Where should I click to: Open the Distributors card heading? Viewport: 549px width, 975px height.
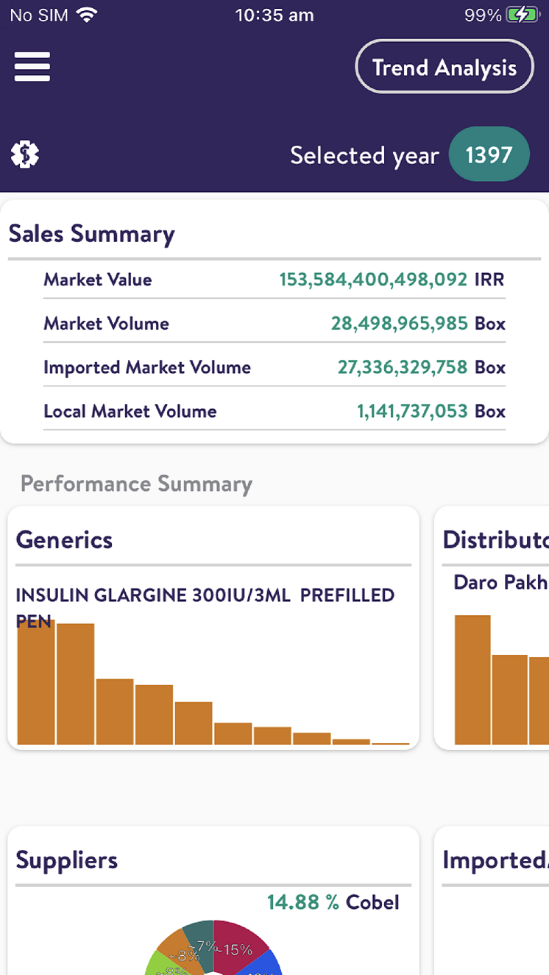(x=495, y=540)
